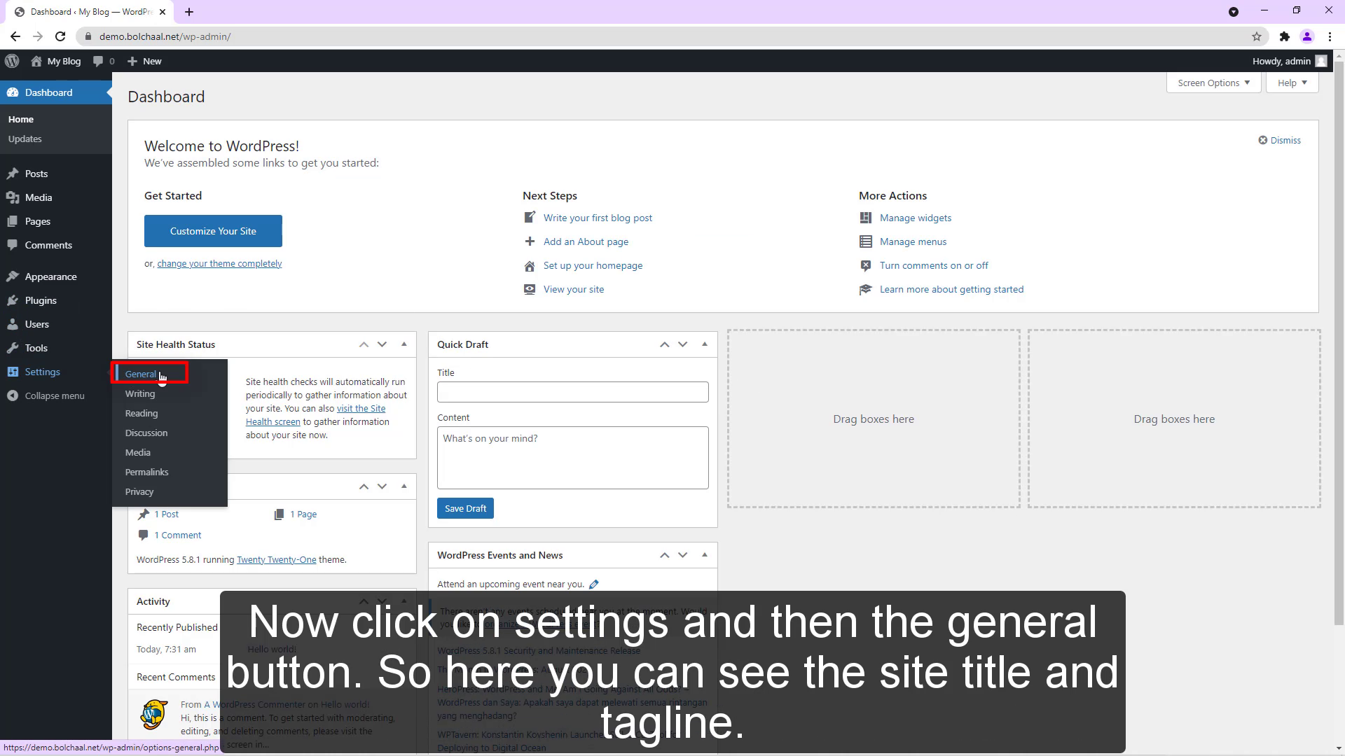1345x756 pixels.
Task: Open the Twenty Twenty-One theme link
Action: coord(276,559)
